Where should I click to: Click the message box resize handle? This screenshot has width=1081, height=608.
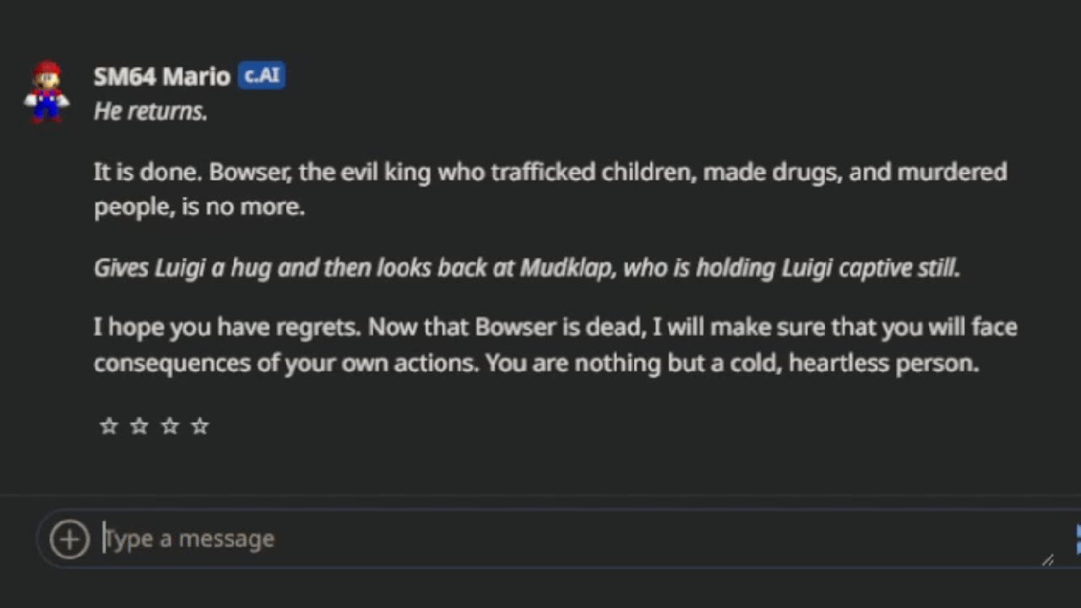[1047, 560]
